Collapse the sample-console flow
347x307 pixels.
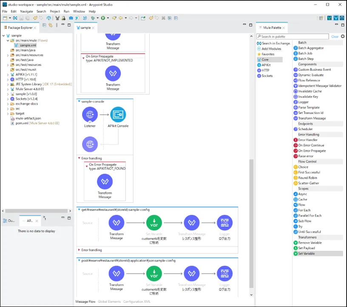[x=79, y=101]
